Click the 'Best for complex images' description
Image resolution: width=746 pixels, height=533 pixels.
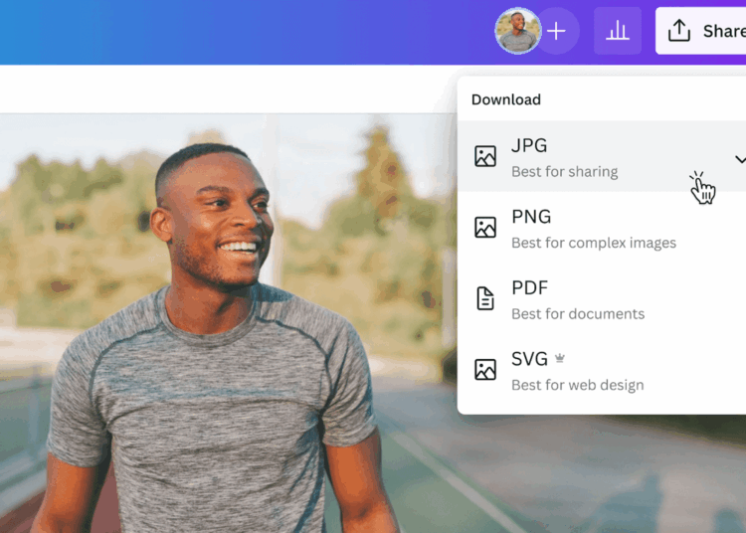pos(593,243)
